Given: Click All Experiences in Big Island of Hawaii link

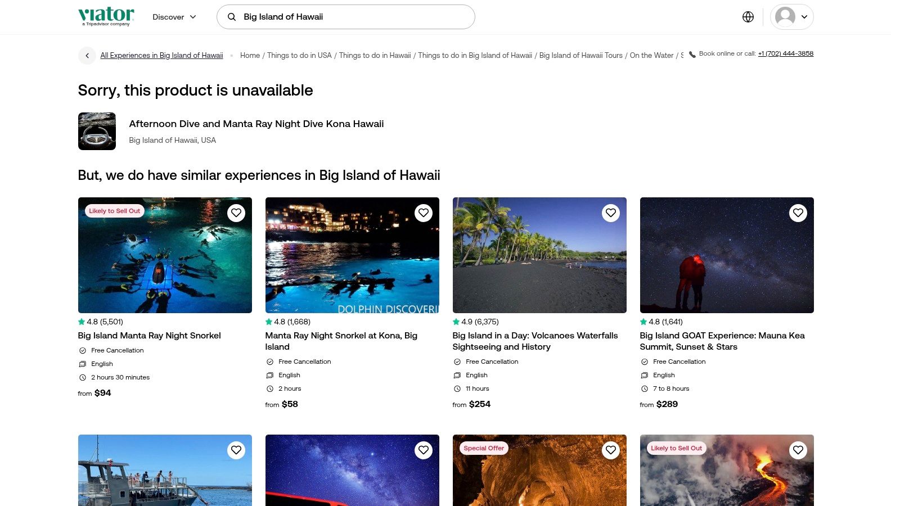Looking at the screenshot, I should (x=161, y=56).
